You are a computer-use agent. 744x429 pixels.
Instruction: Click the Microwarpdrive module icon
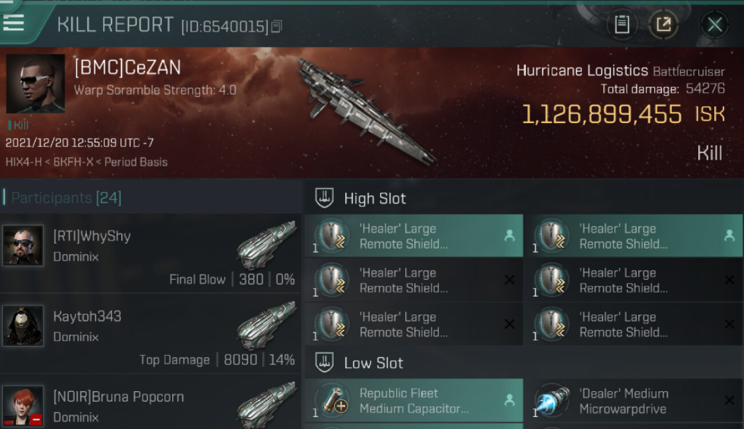click(552, 400)
